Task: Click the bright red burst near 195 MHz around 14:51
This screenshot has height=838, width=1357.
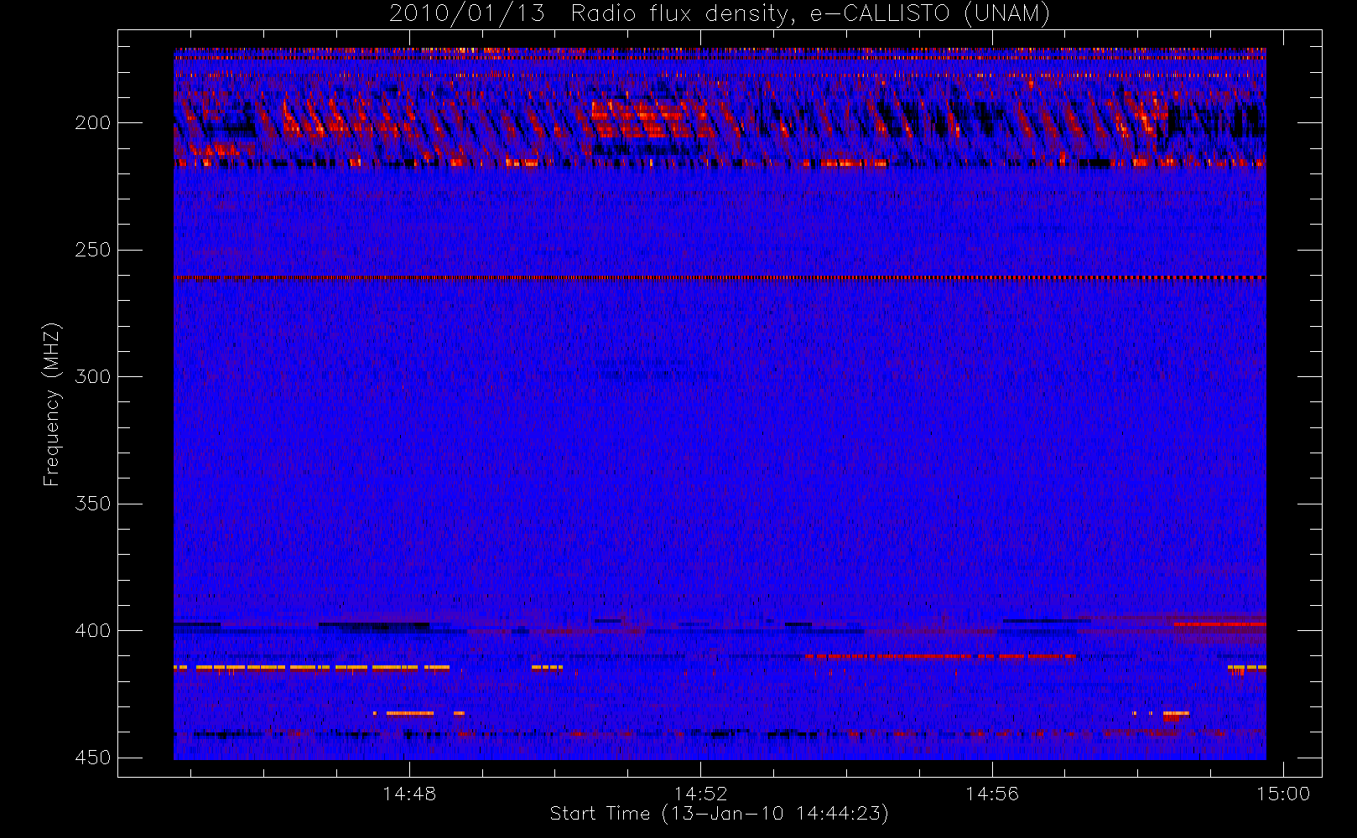Action: point(650,118)
